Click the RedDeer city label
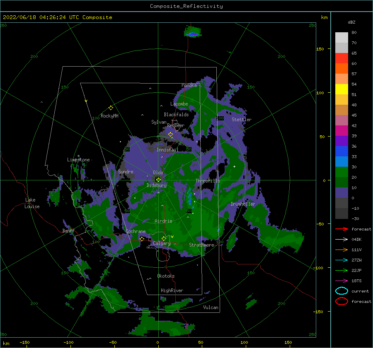This screenshot has width=373, height=348. pos(176,125)
